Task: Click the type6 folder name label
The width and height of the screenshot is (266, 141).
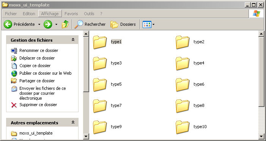Action: tap(199, 84)
